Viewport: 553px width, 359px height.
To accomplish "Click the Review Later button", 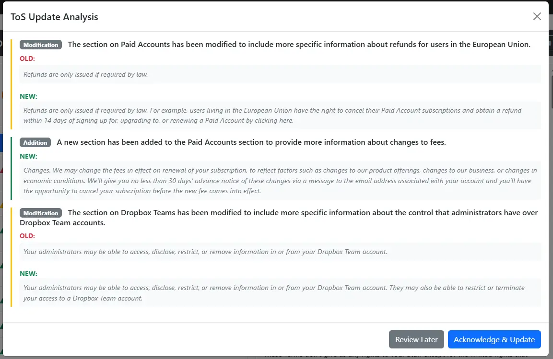I will [x=416, y=339].
